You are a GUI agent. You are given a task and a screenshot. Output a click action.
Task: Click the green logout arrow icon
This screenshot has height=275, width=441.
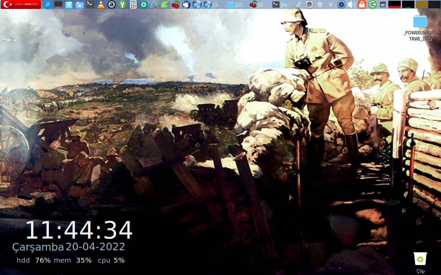(372, 4)
